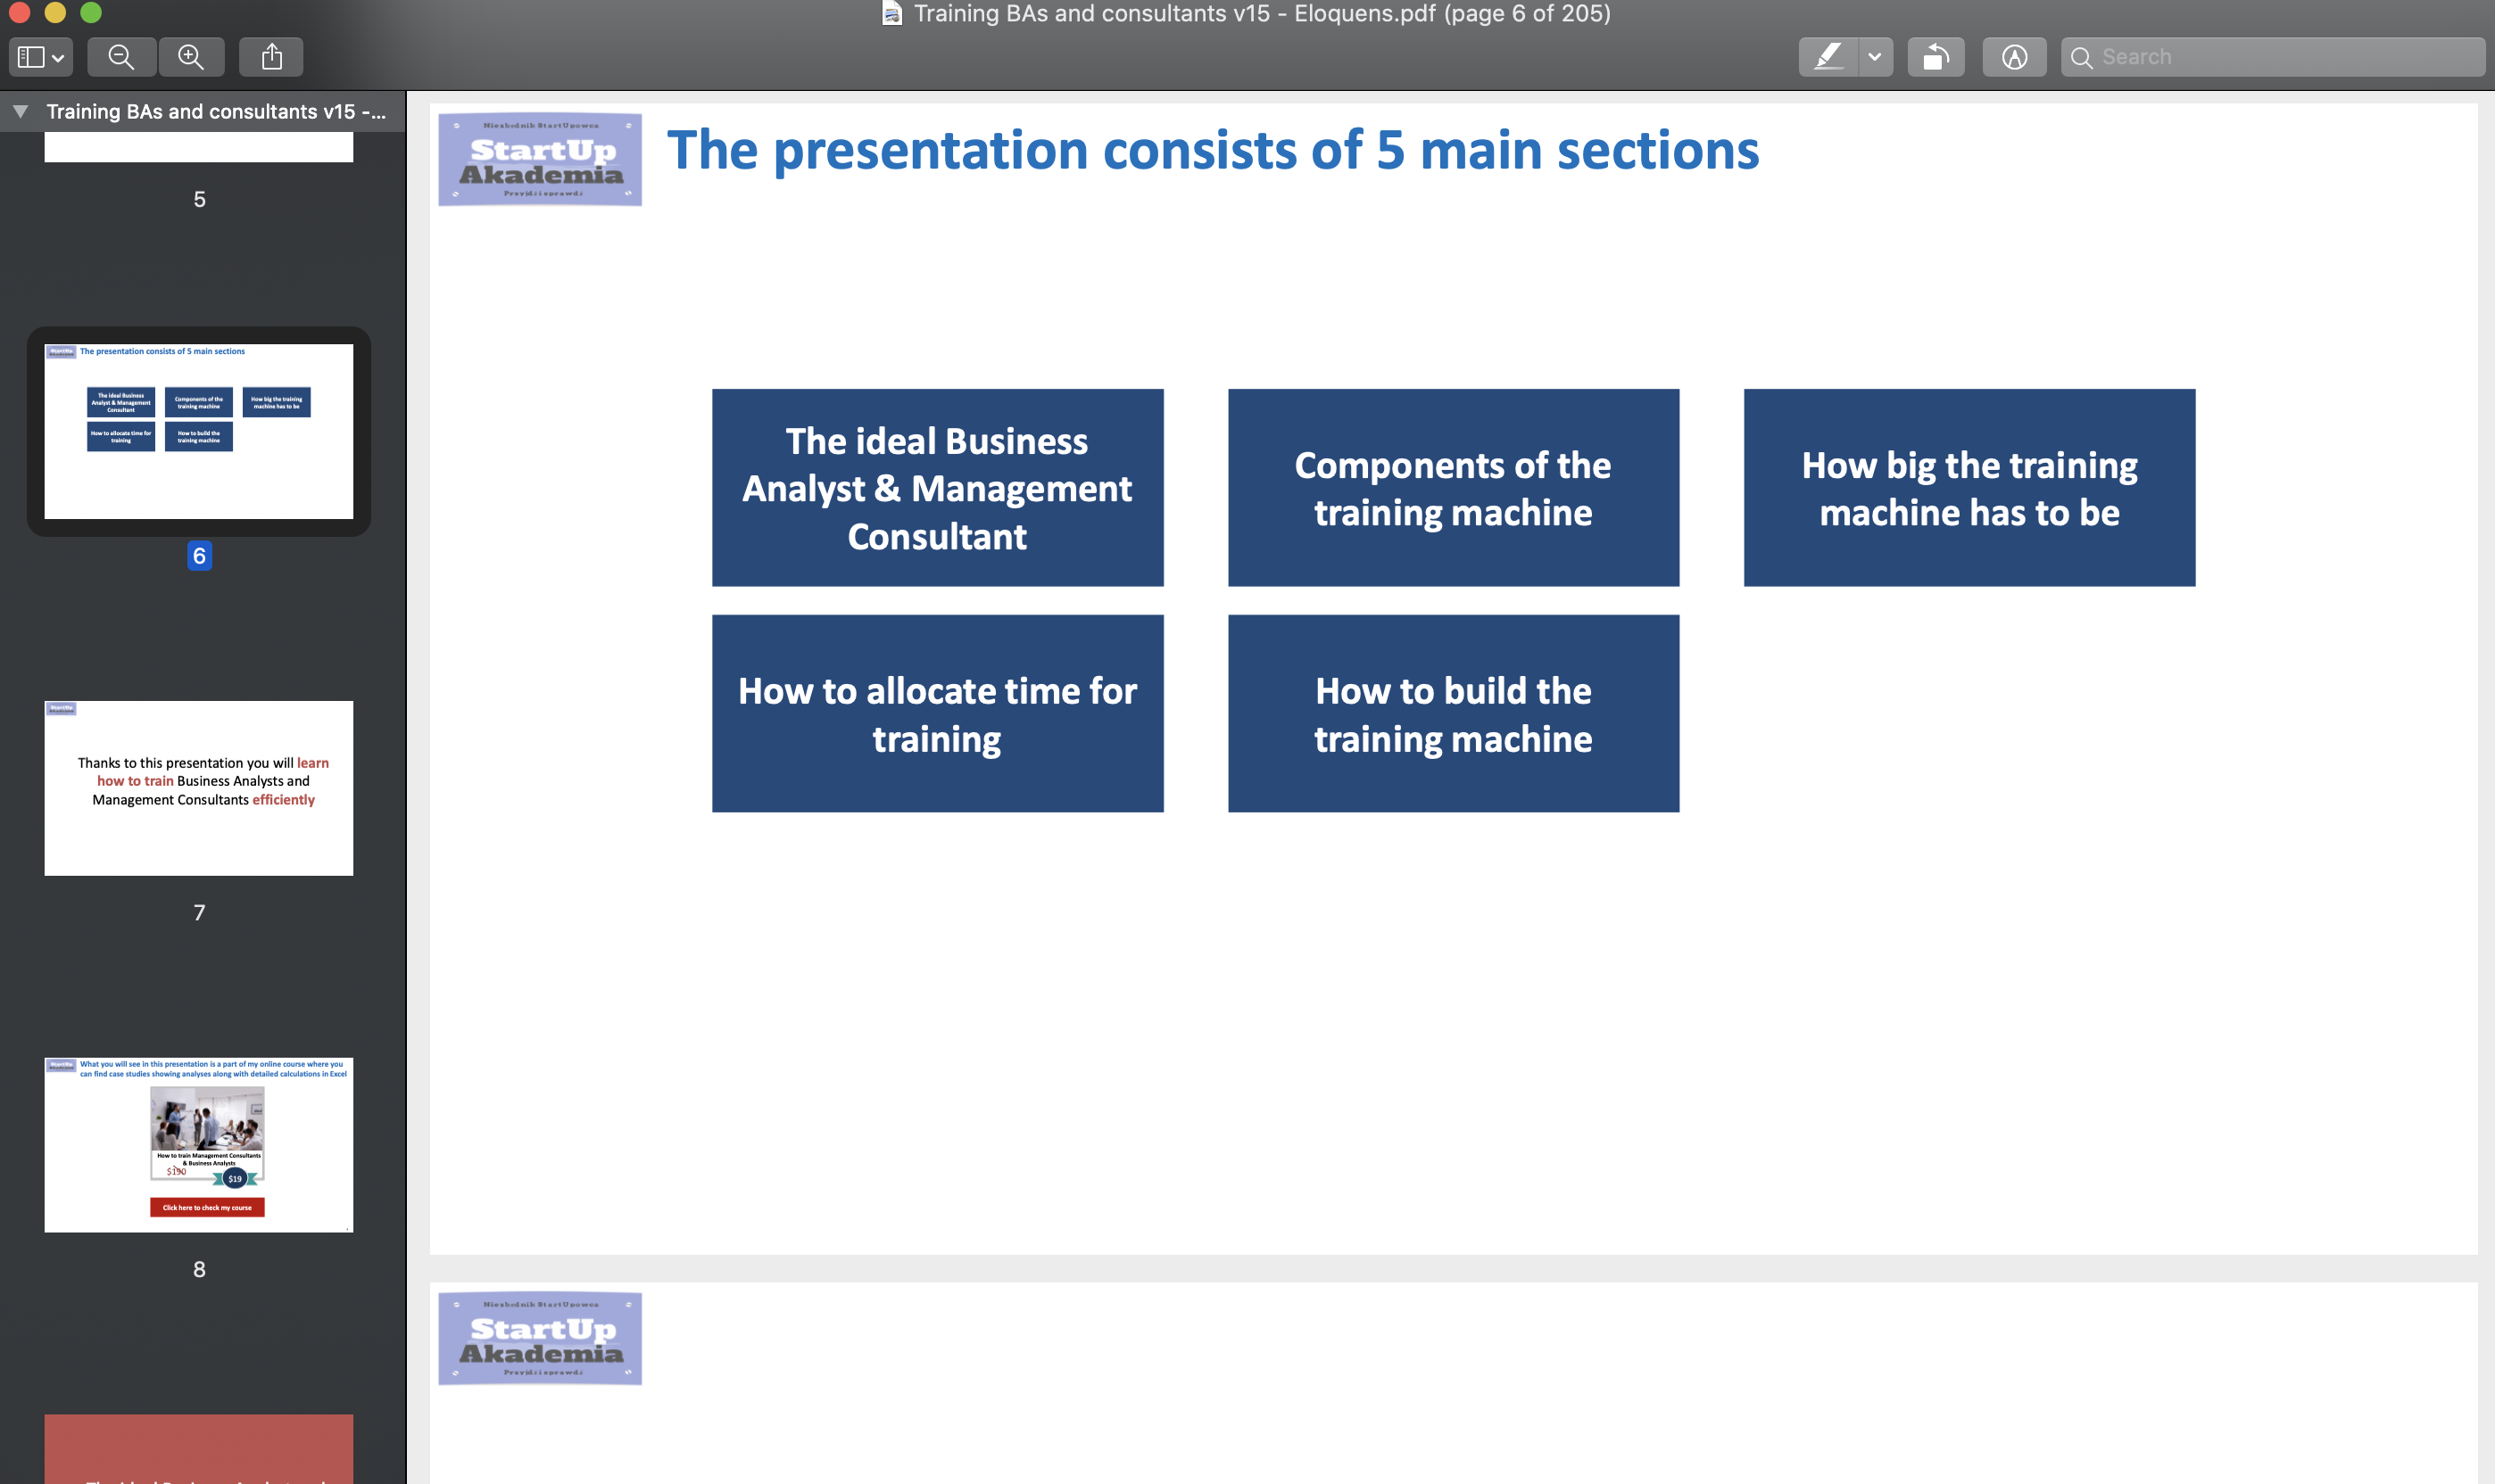Click 'The ideal Business Analyst & Management Consultant' box
The width and height of the screenshot is (2495, 1484).
pyautogui.click(x=937, y=488)
